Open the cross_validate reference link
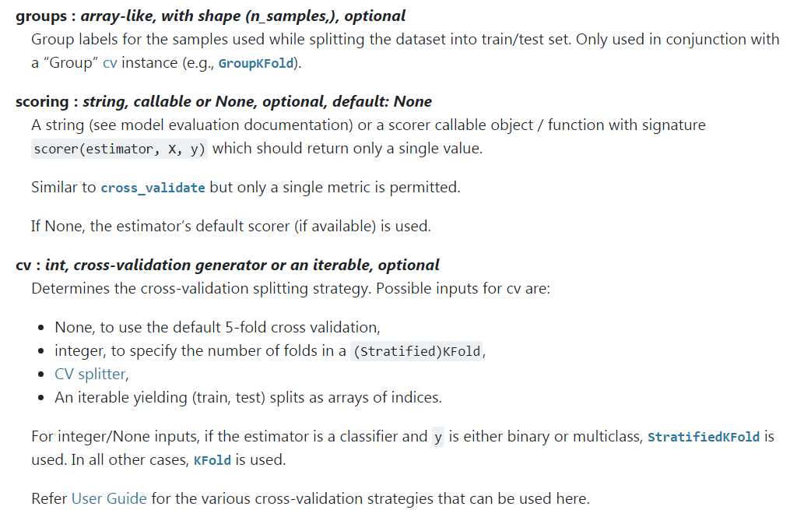The width and height of the screenshot is (790, 510). (x=153, y=188)
